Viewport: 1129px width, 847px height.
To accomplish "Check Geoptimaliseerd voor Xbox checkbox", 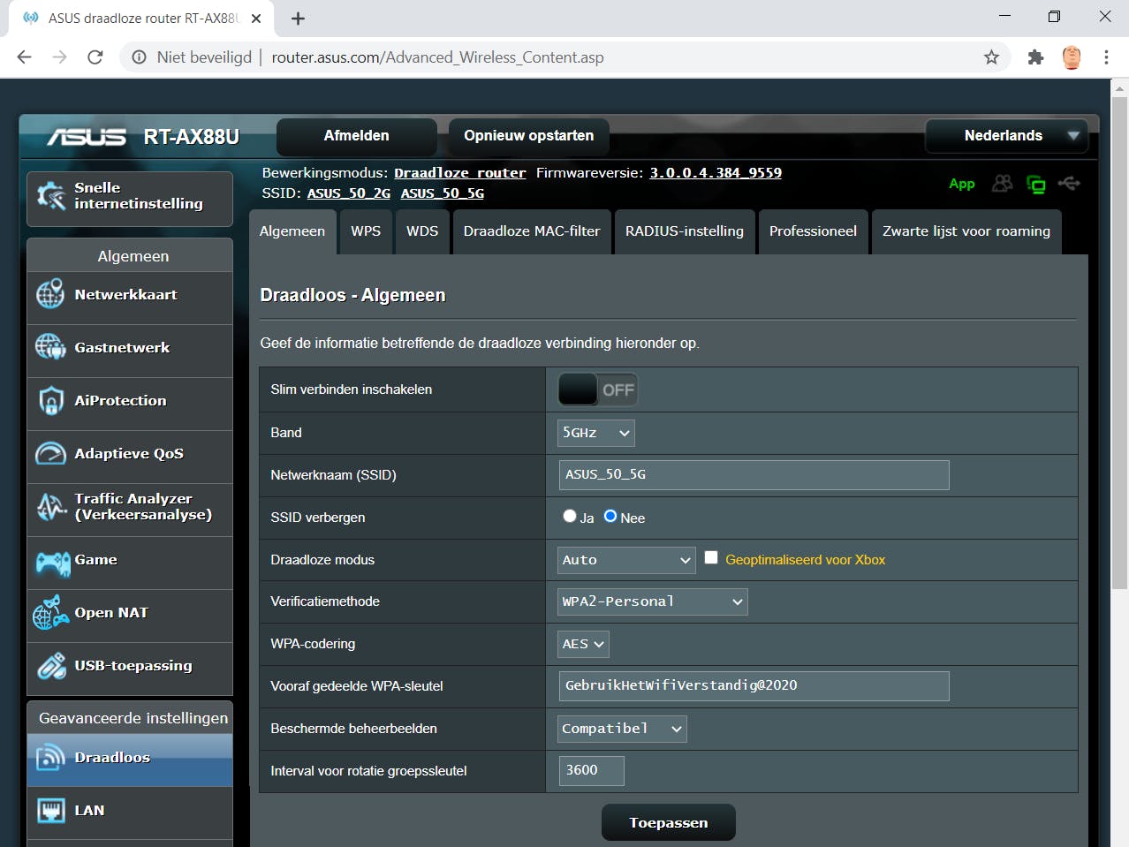I will pos(711,557).
